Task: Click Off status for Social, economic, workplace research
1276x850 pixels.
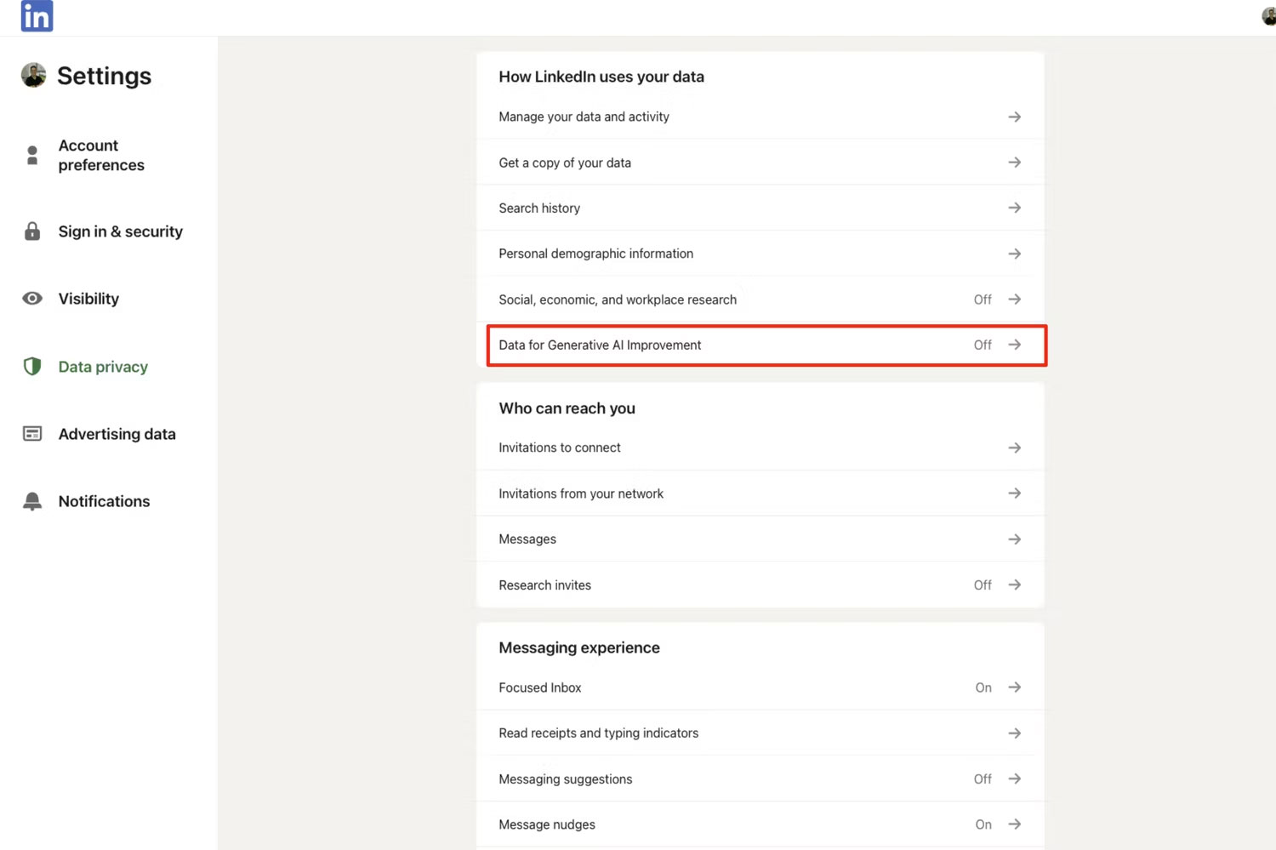Action: pyautogui.click(x=983, y=299)
